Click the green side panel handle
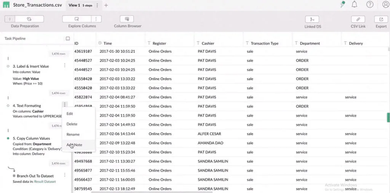 (x=388, y=118)
